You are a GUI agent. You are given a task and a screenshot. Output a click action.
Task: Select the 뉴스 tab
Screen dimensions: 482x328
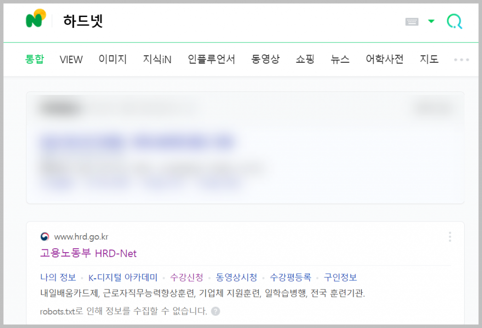click(340, 59)
